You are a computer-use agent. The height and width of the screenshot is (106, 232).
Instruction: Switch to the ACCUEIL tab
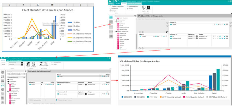tap(118, 4)
